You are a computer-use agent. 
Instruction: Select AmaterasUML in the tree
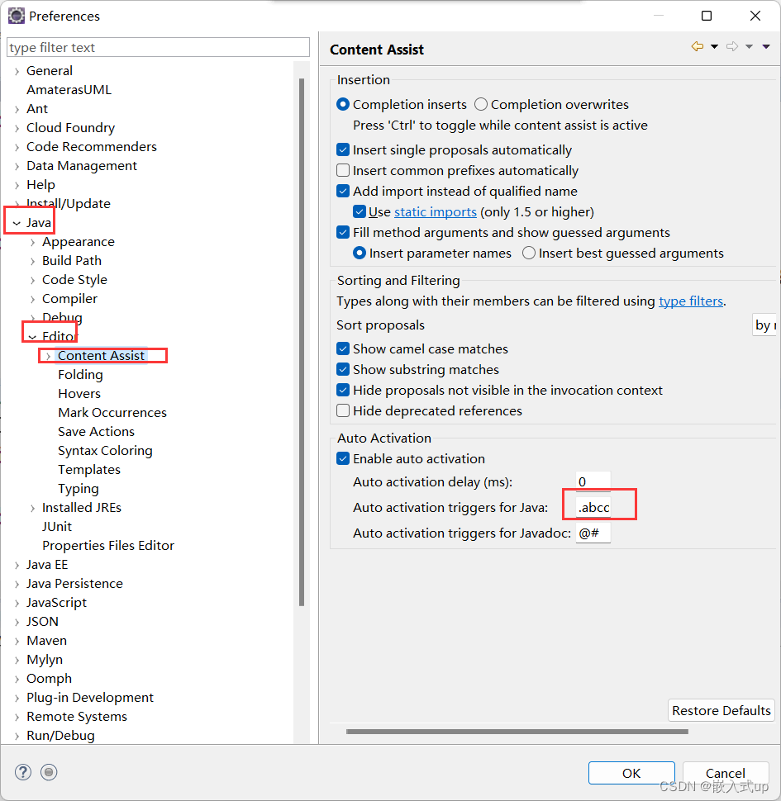(69, 90)
